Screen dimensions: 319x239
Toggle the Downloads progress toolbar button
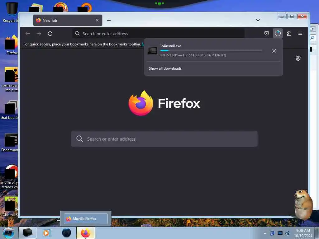tap(278, 33)
